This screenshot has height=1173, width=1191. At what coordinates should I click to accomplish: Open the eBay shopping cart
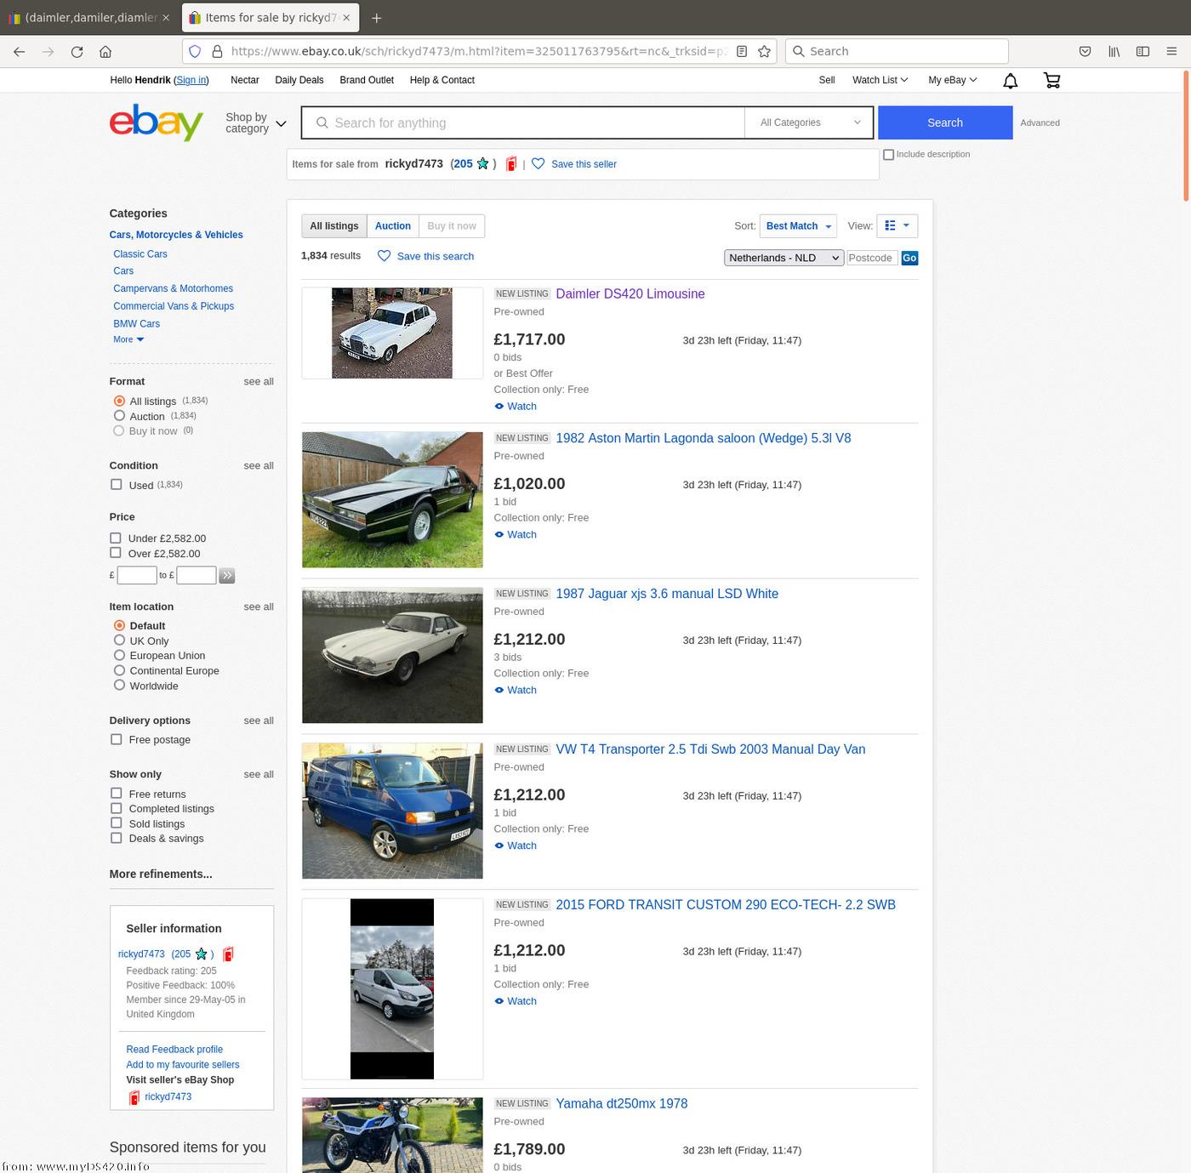pyautogui.click(x=1052, y=80)
